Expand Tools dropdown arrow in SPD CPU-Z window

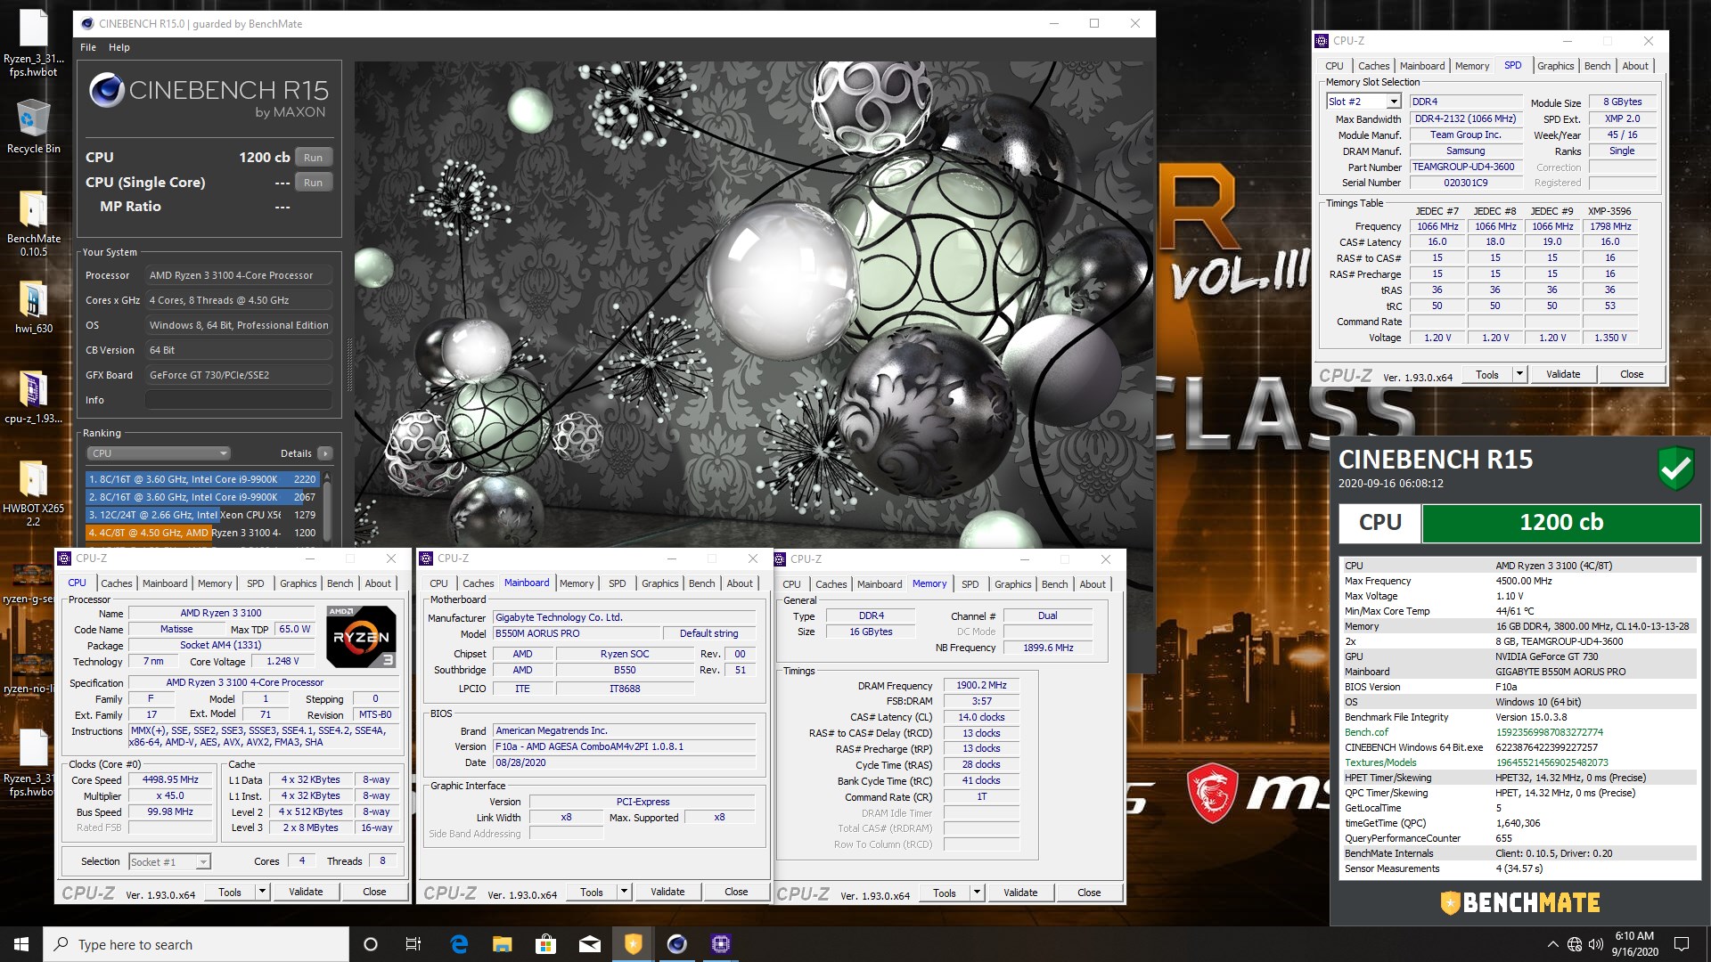(x=1519, y=374)
